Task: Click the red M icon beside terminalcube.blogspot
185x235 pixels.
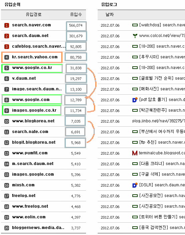Action: (135, 153)
